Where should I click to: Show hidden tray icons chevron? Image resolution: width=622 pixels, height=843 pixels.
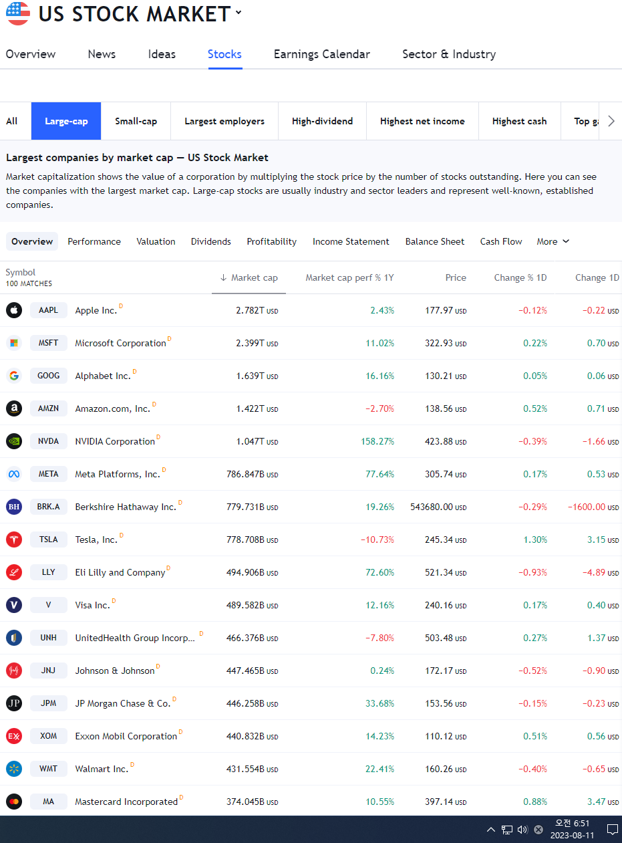click(491, 830)
